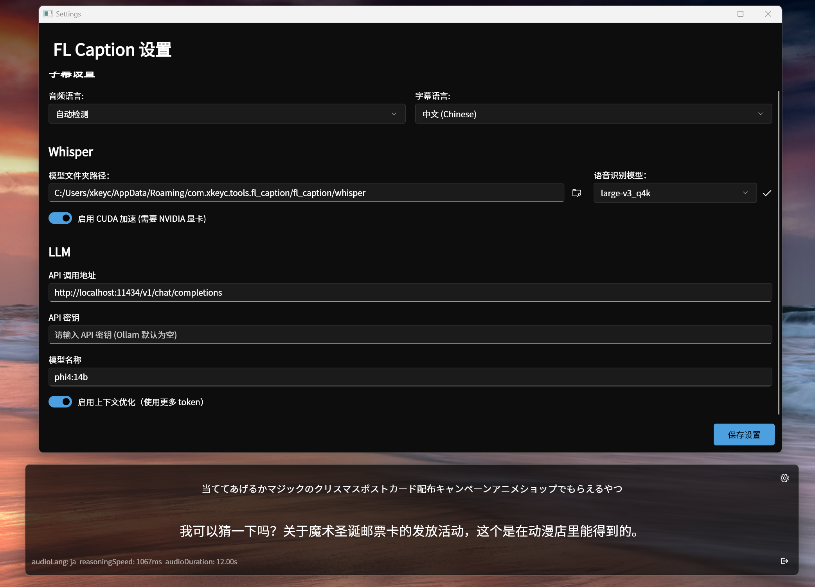The width and height of the screenshot is (815, 587).
Task: Expand the subtitle language Chinese dropdown
Action: click(593, 114)
